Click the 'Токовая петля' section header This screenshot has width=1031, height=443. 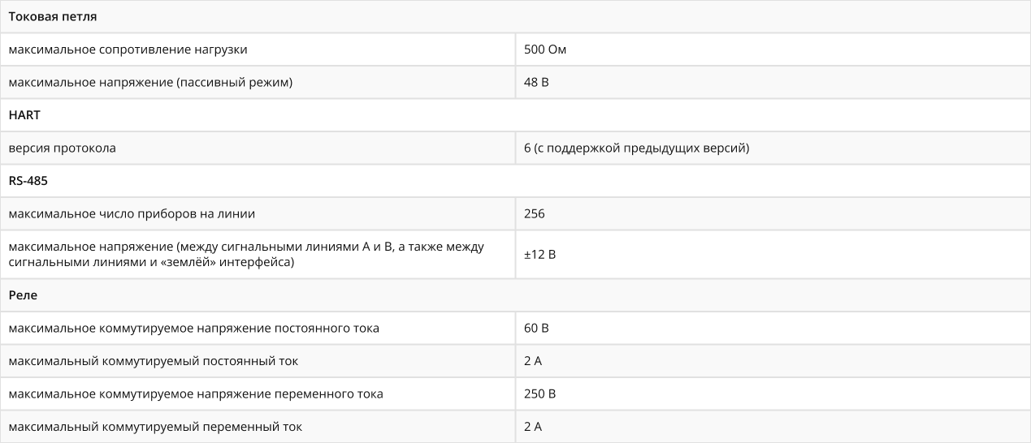pyautogui.click(x=515, y=16)
